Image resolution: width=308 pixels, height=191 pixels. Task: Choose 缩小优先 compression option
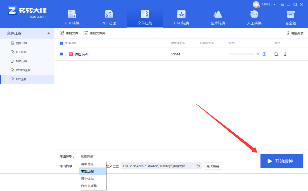93,178
